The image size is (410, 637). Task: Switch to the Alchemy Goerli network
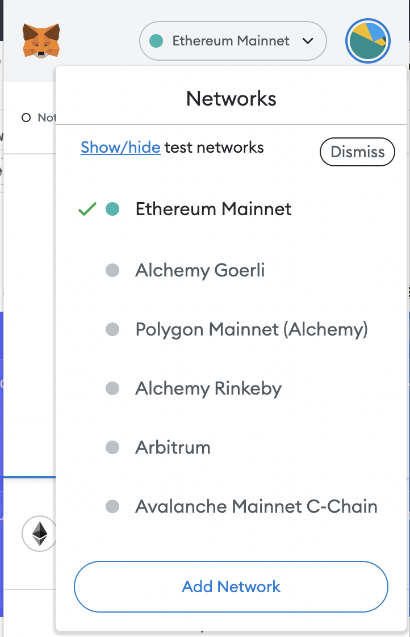[x=200, y=270]
